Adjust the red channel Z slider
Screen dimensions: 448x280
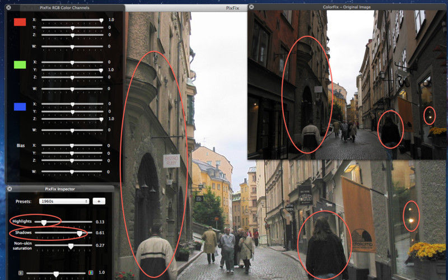pyautogui.click(x=72, y=35)
